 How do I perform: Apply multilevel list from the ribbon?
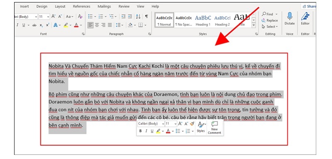111,16
